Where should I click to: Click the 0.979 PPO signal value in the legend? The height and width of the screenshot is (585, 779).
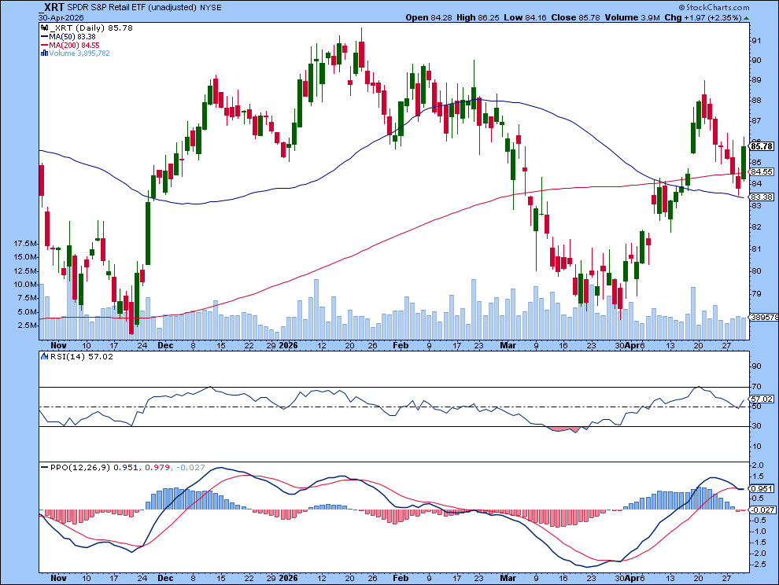point(158,467)
